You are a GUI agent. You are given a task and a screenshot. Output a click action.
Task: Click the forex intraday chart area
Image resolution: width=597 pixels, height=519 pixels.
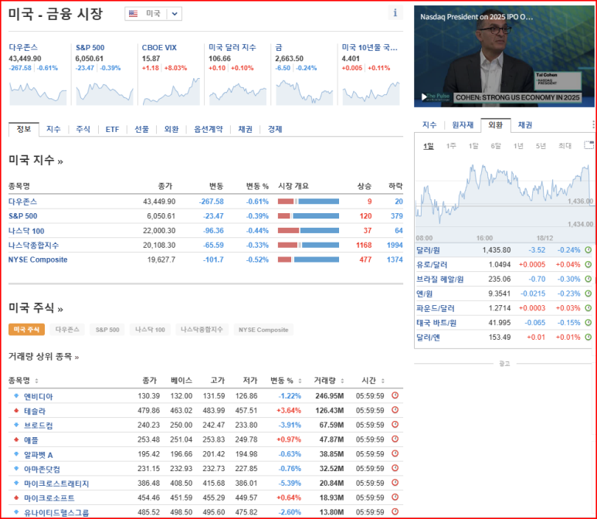click(504, 196)
